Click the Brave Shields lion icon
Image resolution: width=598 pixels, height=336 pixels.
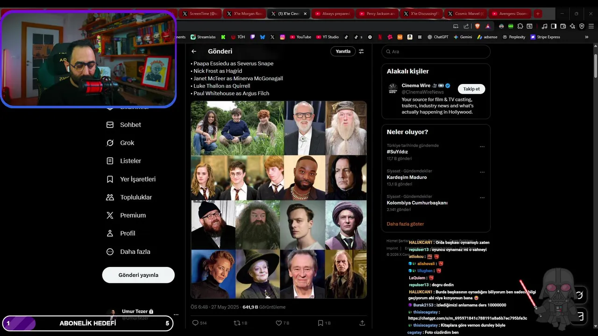(477, 26)
